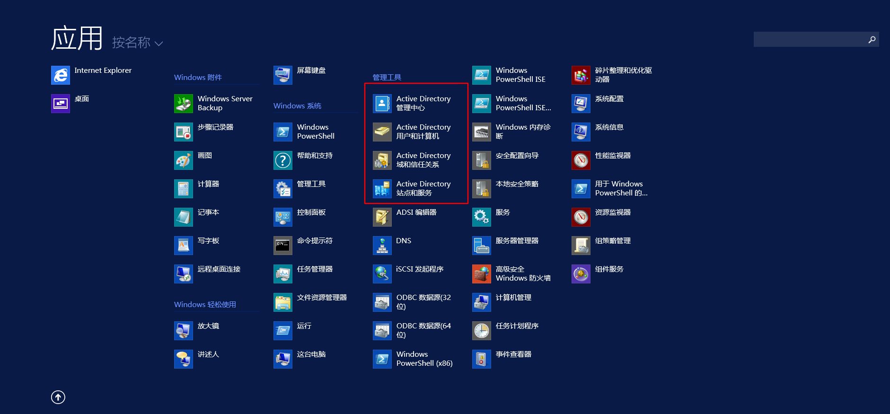890x414 pixels.
Task: Open Internet Explorer app icon
Action: [61, 75]
